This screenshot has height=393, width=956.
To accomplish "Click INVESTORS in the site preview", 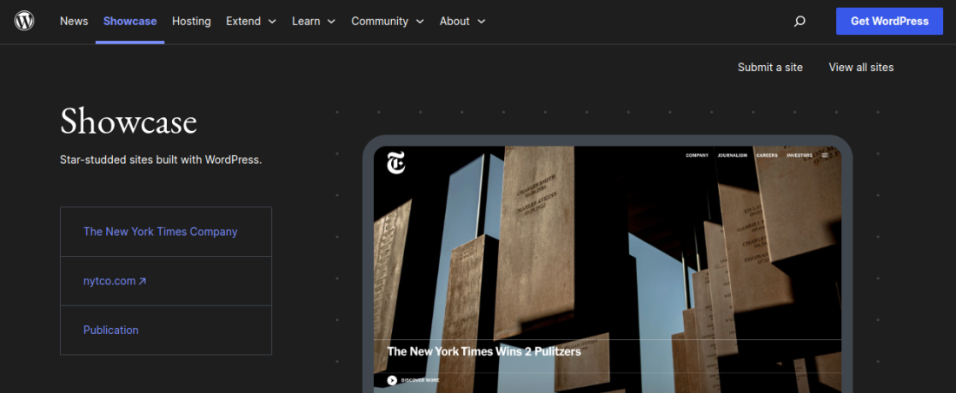I will tap(800, 155).
